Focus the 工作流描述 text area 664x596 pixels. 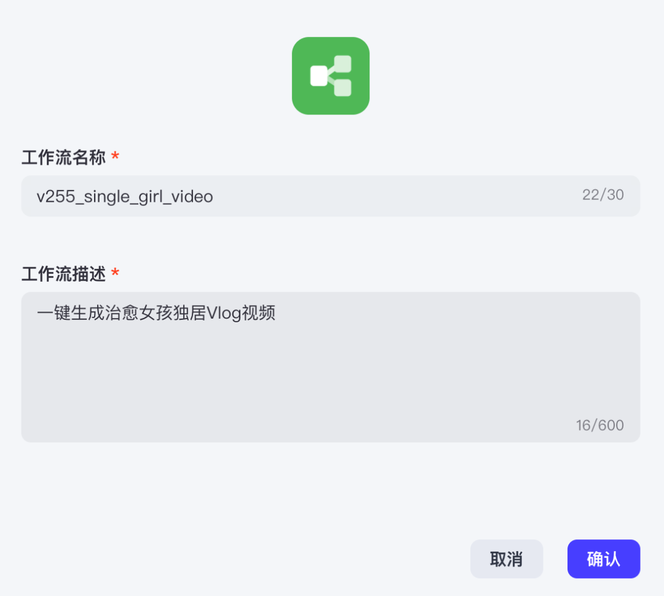pyautogui.click(x=330, y=367)
